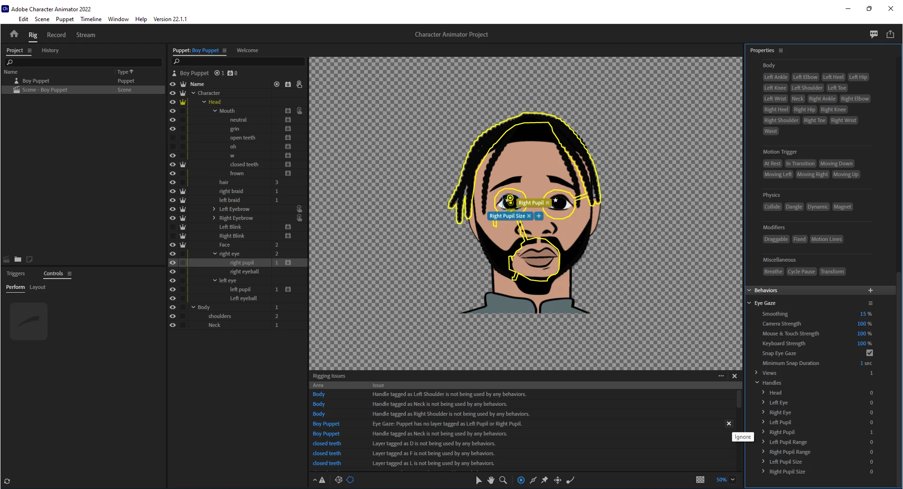Viewport: 903px width, 489px height.
Task: Click the eyebrow control thumbnail
Action: pos(29,321)
